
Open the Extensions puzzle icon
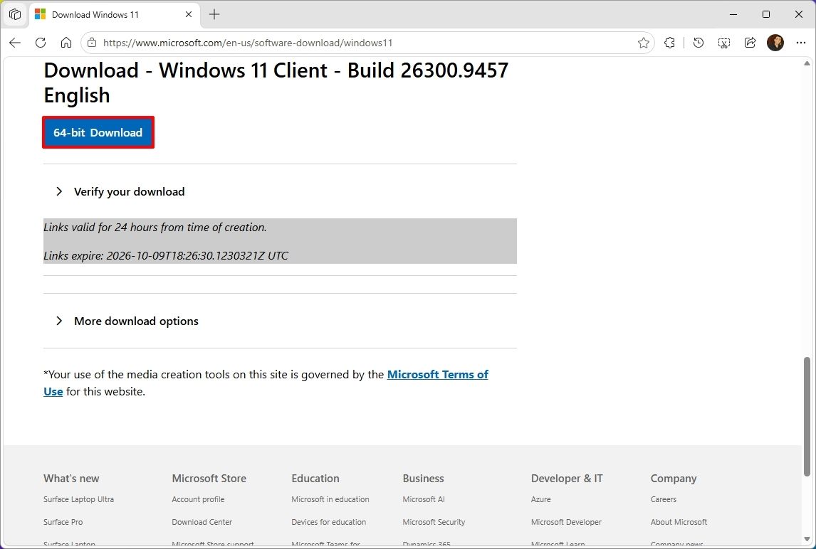(x=670, y=43)
